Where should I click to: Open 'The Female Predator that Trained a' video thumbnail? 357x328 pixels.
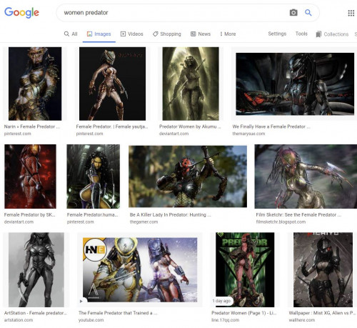point(140,270)
